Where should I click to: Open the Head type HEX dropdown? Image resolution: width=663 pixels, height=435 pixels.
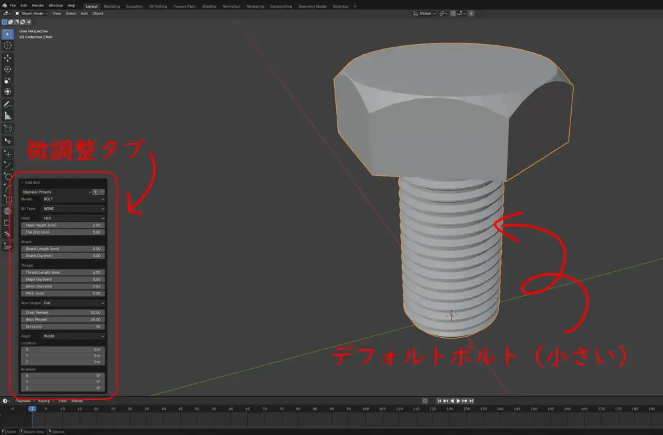coord(73,218)
